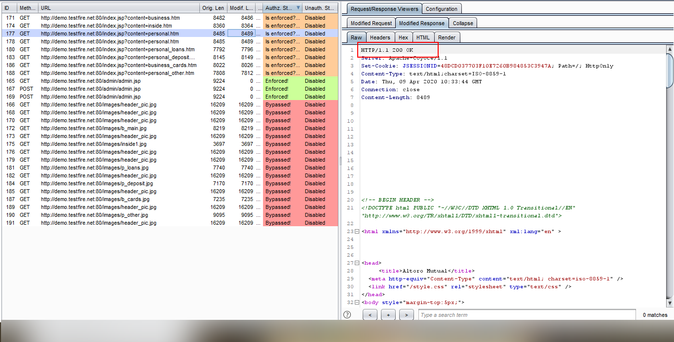Image resolution: width=674 pixels, height=342 pixels.
Task: Click the plus search options button
Action: point(388,315)
